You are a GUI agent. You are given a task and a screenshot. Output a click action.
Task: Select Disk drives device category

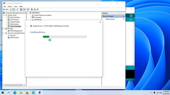[x=38, y=20]
